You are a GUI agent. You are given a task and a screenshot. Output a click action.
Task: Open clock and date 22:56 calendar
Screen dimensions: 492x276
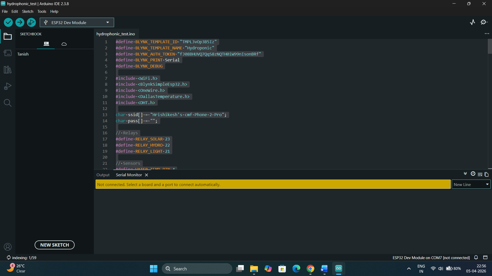tap(476, 269)
